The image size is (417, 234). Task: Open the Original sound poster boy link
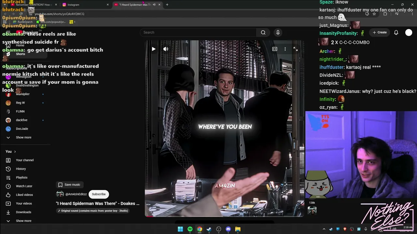[93, 211]
